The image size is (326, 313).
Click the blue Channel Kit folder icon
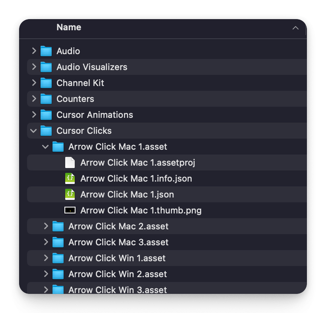[46, 83]
